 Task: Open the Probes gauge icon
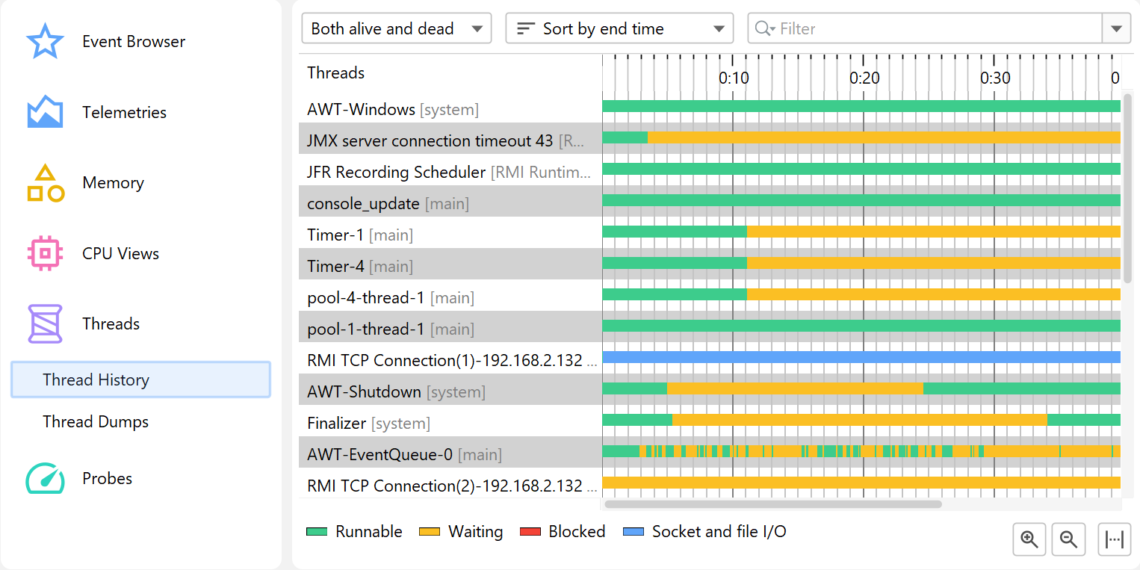point(45,479)
